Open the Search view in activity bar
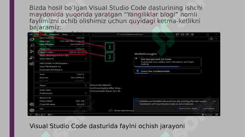 32,45
